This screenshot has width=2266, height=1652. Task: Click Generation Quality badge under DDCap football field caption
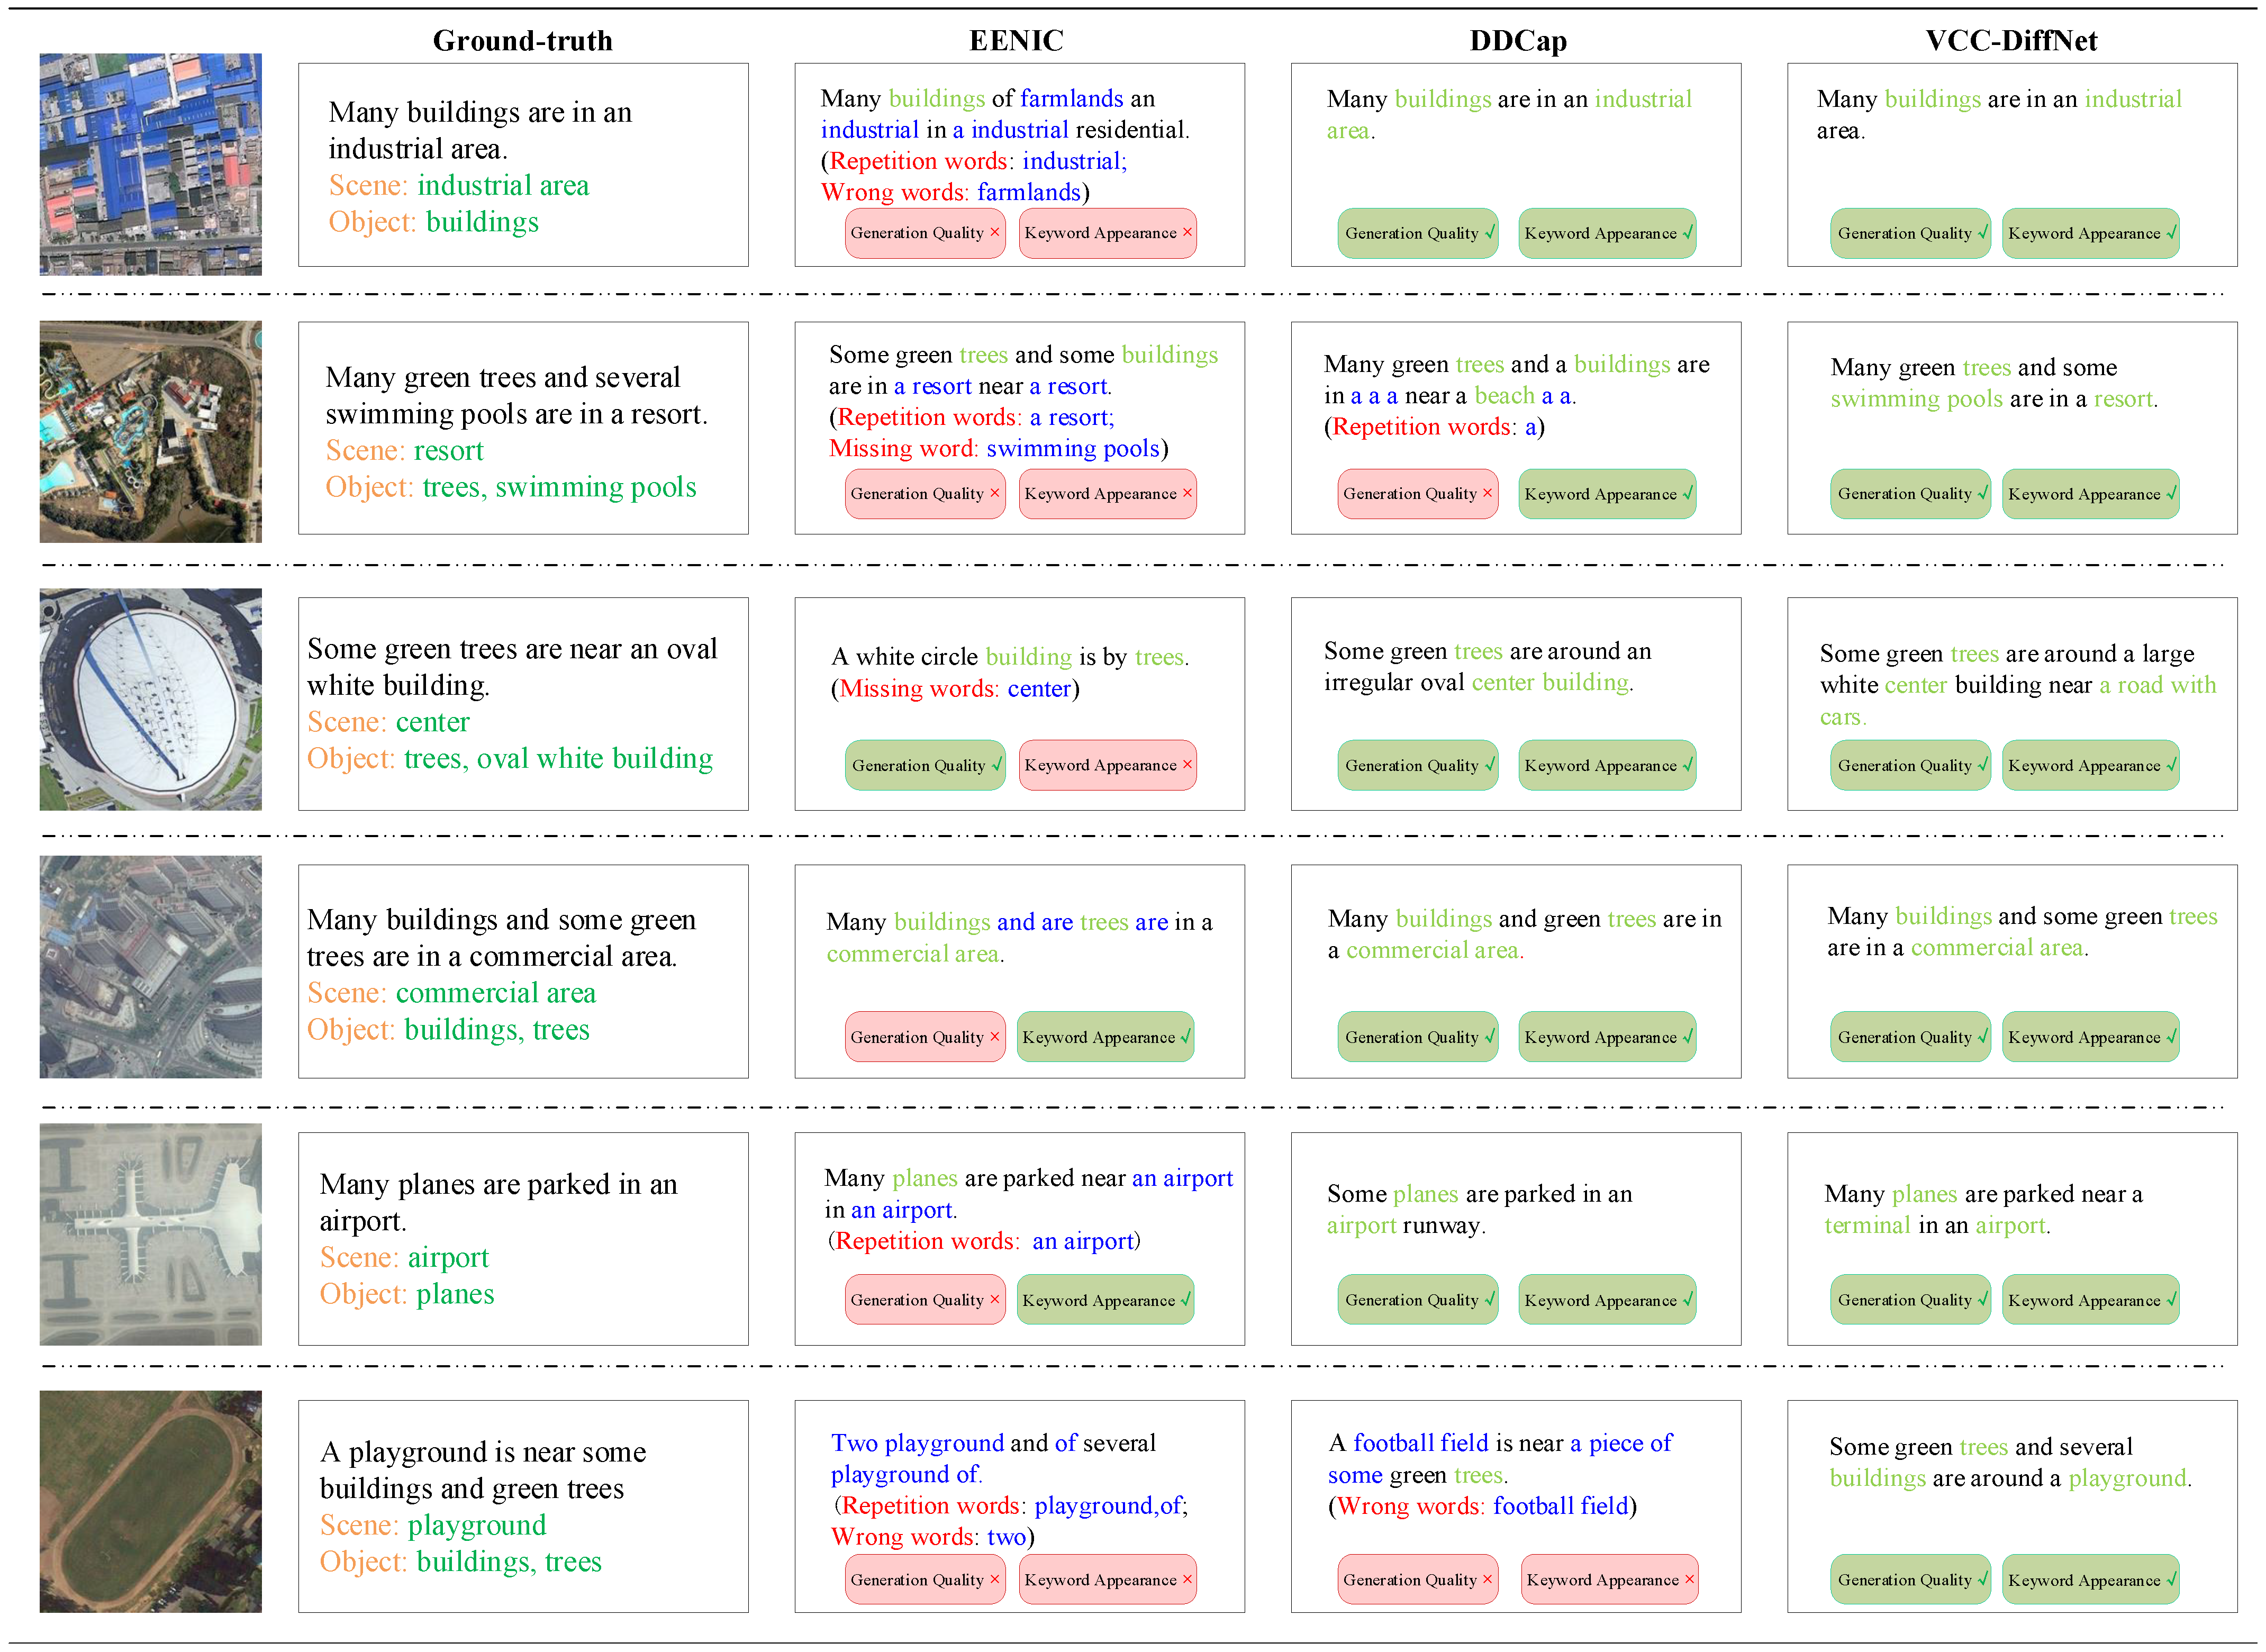pyautogui.click(x=1418, y=1580)
